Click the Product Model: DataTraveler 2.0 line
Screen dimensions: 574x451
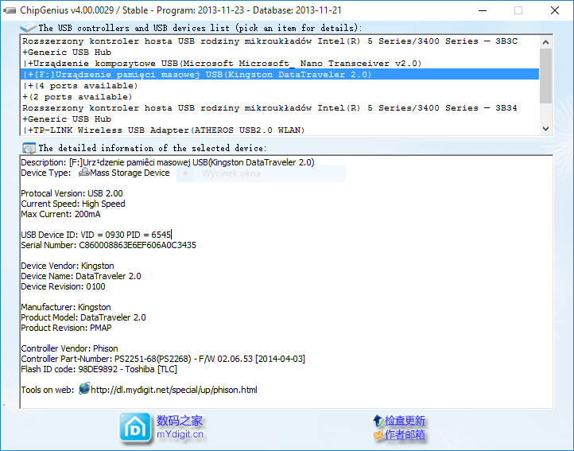(83, 317)
